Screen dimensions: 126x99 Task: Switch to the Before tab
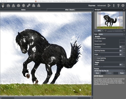23,10
